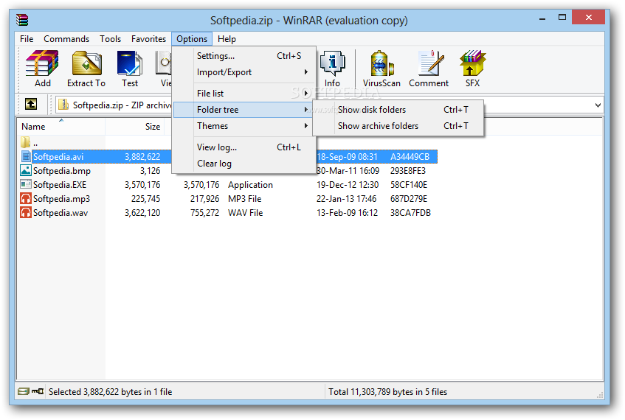Select the Softpedia.EXE file name
Viewport: 625px width, 420px height.
[60, 184]
